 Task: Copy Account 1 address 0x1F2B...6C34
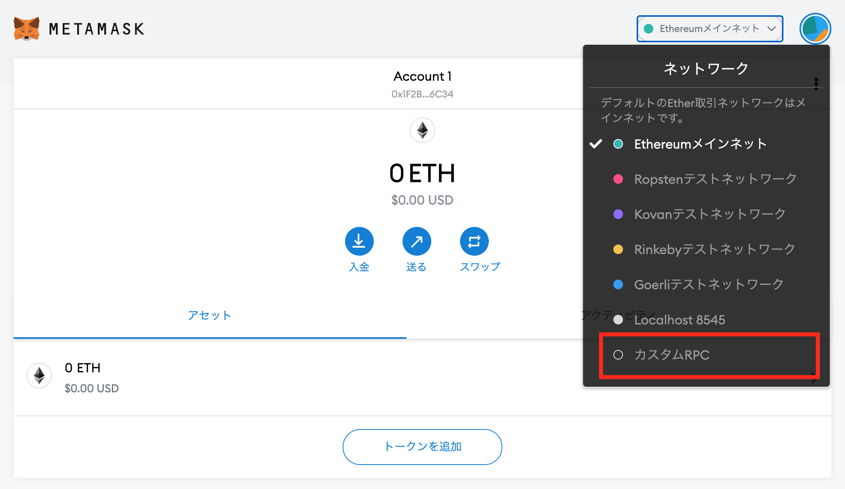(x=422, y=94)
